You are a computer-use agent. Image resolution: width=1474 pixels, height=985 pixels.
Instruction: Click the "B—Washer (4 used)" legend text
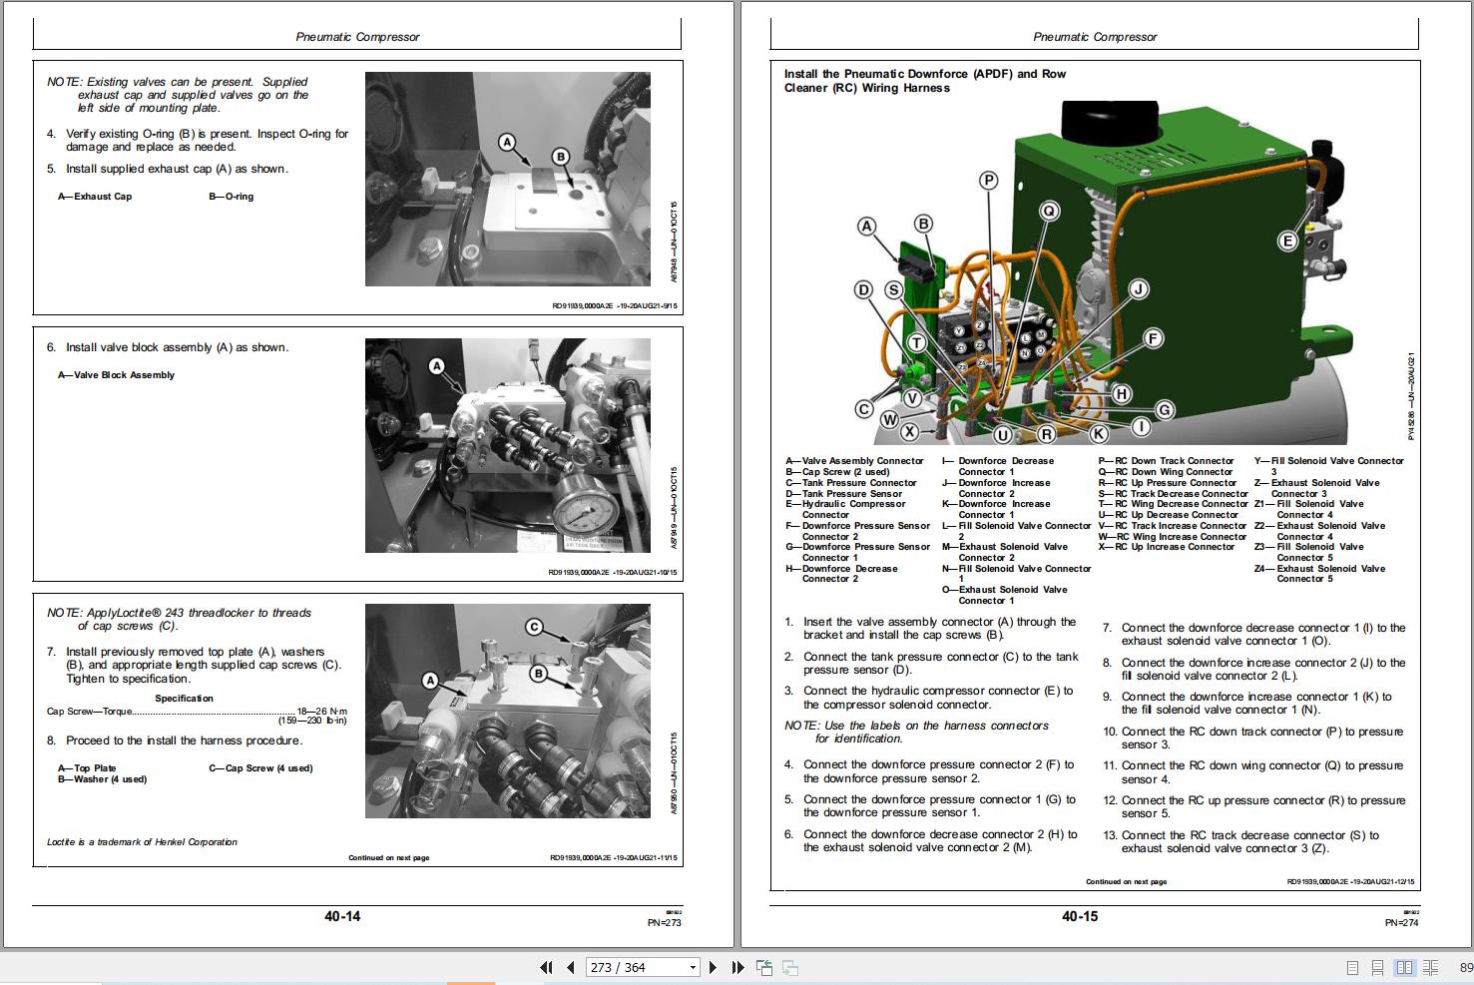tap(102, 779)
